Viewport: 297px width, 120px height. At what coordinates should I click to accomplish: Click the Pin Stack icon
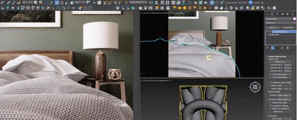click(267, 48)
